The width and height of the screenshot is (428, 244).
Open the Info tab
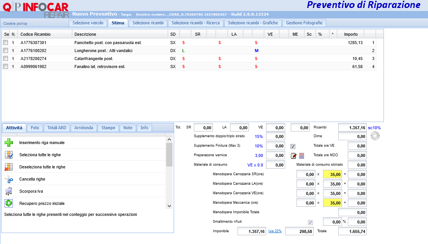pos(144,128)
